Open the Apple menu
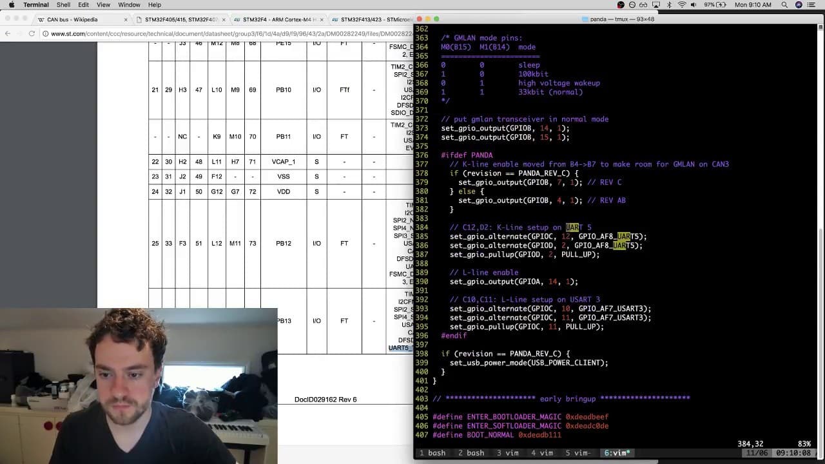This screenshot has height=464, width=825. point(11,5)
